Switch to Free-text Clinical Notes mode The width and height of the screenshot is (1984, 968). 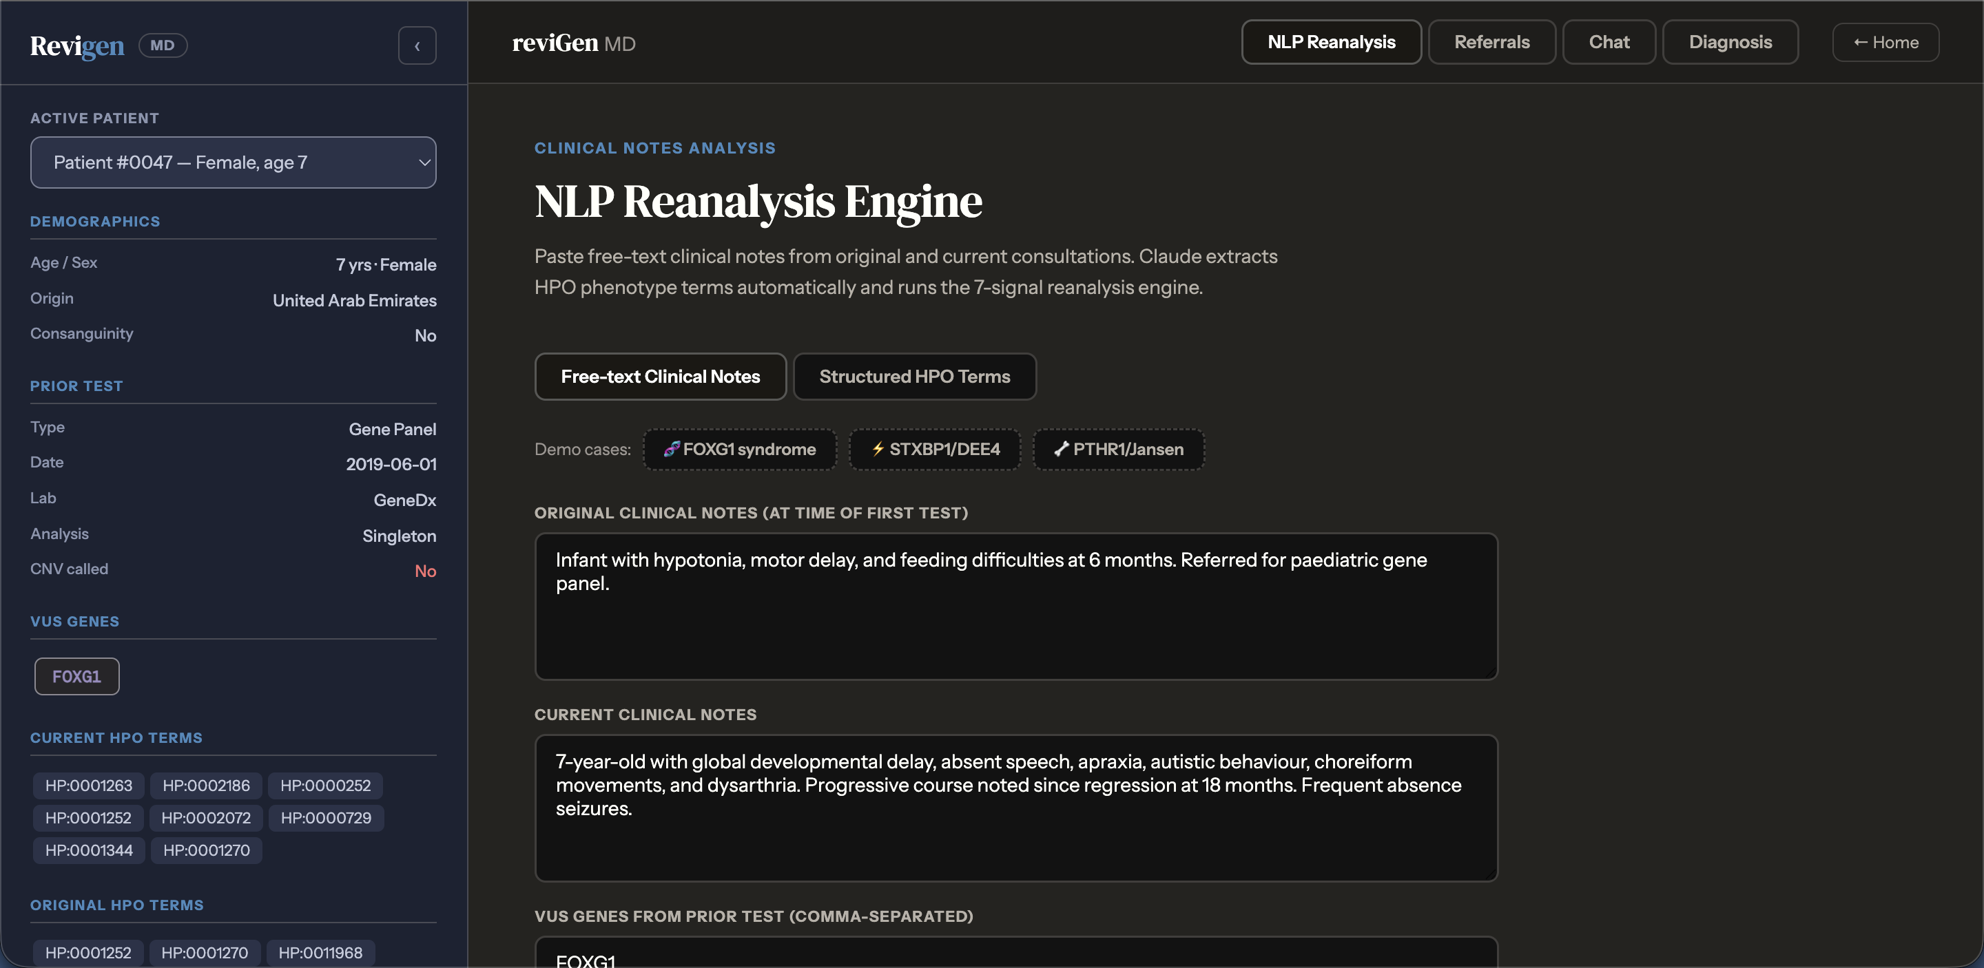point(660,377)
